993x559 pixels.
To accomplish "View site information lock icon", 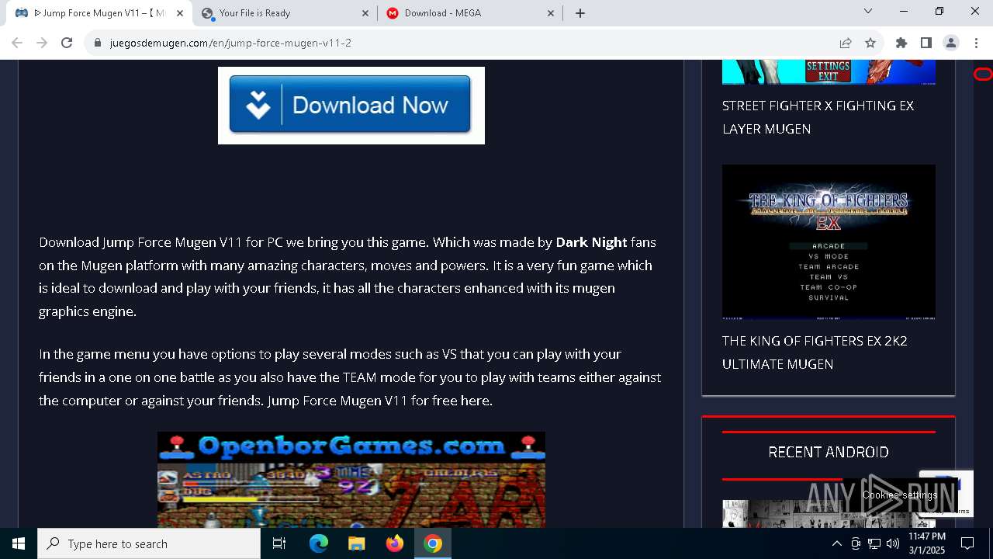I will (98, 43).
